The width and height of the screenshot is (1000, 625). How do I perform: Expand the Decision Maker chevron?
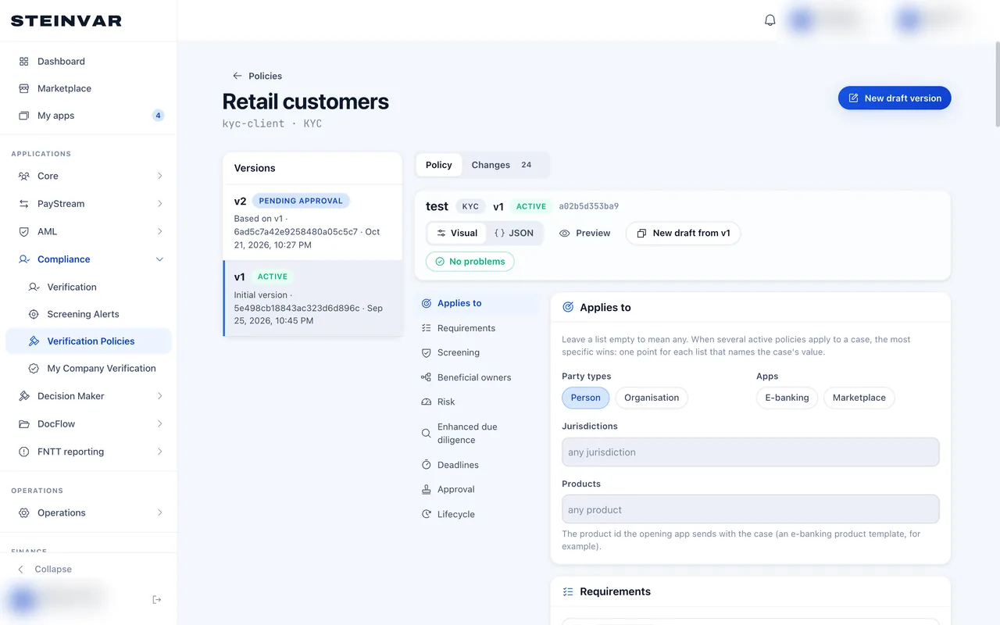(x=159, y=396)
